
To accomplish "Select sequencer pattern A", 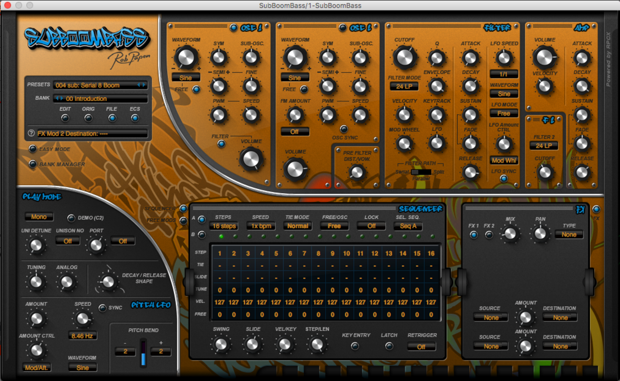I will point(202,220).
